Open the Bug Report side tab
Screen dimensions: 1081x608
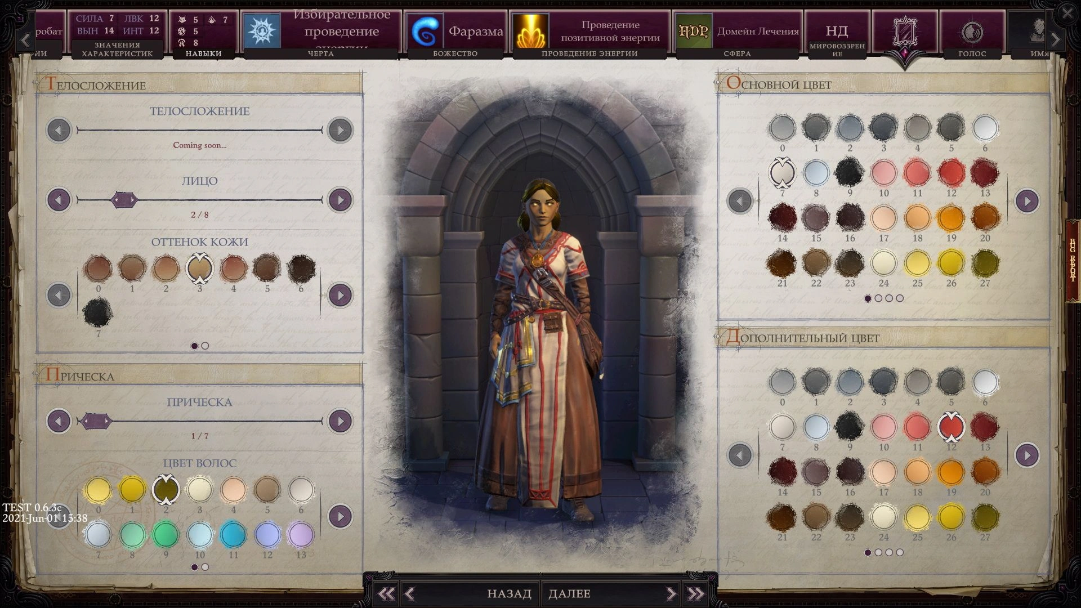pos(1073,261)
